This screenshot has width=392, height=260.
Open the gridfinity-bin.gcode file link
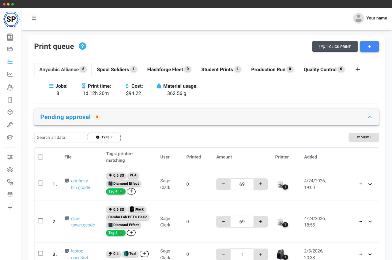pos(81,184)
